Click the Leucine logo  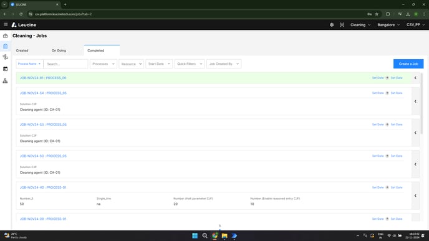[24, 25]
